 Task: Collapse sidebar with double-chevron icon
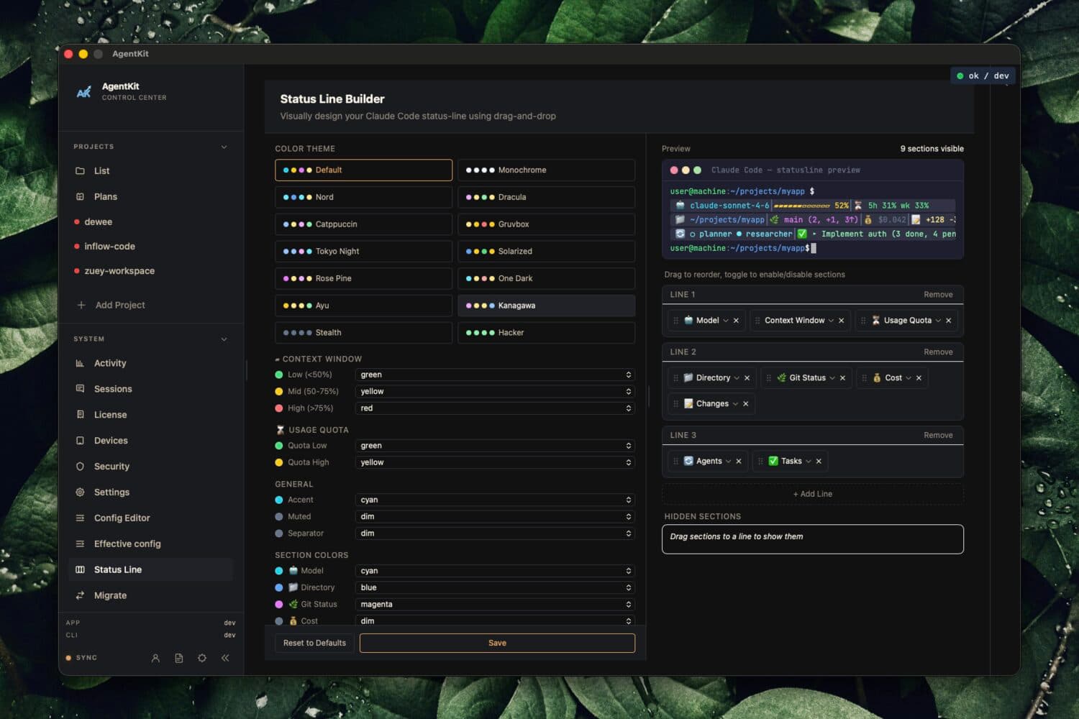pyautogui.click(x=225, y=658)
